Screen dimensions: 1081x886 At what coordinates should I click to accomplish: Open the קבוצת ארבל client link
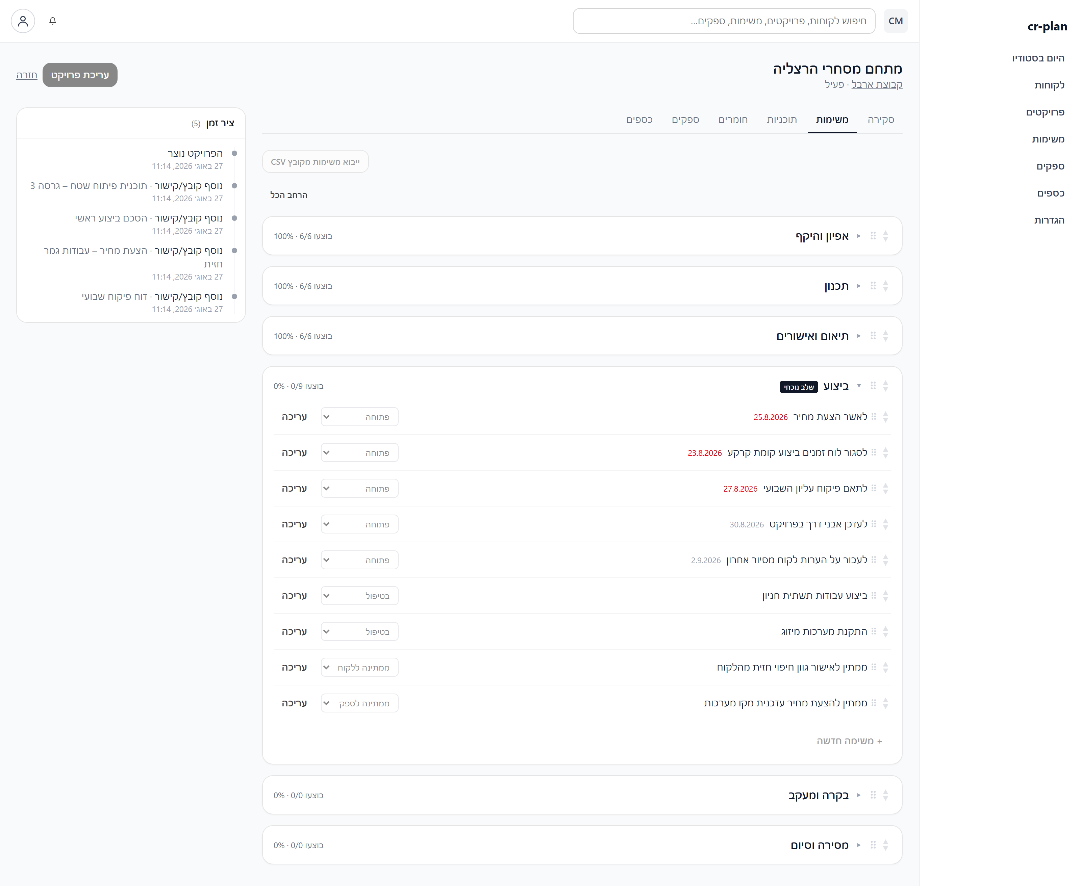point(877,84)
